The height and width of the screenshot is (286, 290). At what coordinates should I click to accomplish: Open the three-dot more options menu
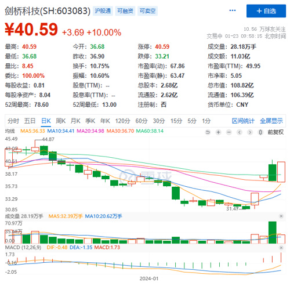pos(233,10)
